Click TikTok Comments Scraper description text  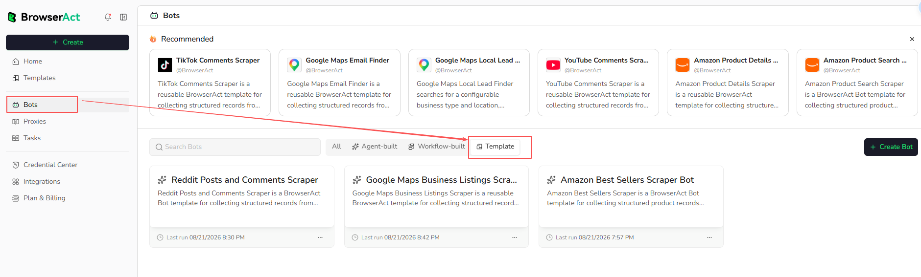click(210, 94)
